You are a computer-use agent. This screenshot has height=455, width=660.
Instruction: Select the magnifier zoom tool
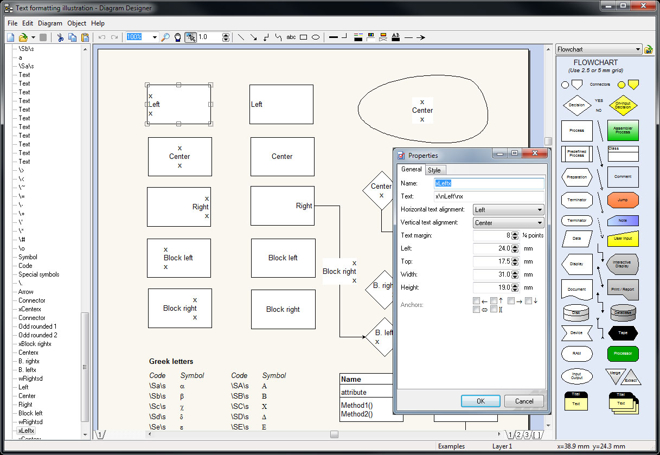point(166,37)
